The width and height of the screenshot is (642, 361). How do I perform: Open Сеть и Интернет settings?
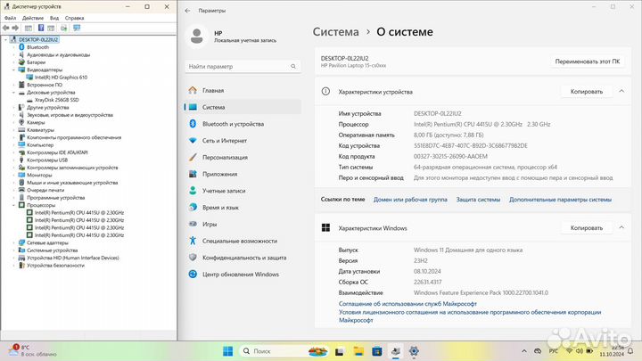(243, 141)
